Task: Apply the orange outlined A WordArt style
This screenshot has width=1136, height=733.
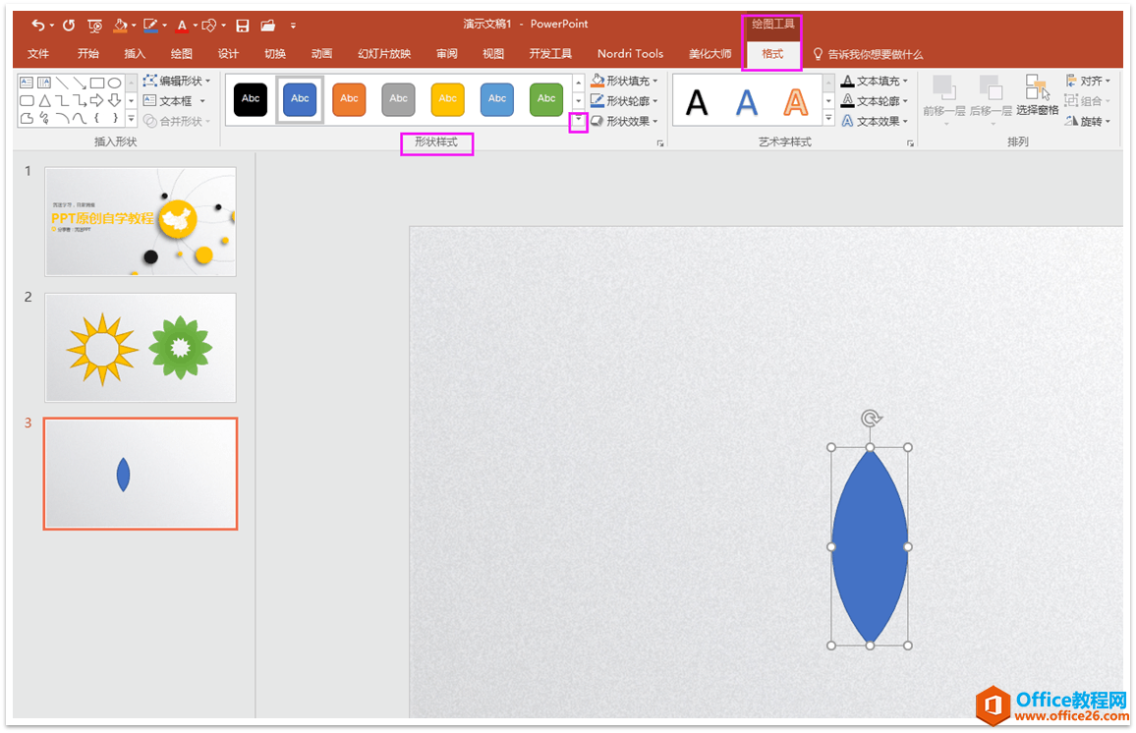Action: click(795, 103)
